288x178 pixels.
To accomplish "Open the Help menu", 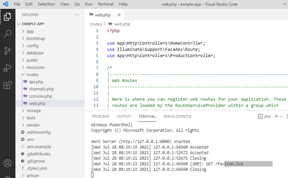I will tap(123, 4).
